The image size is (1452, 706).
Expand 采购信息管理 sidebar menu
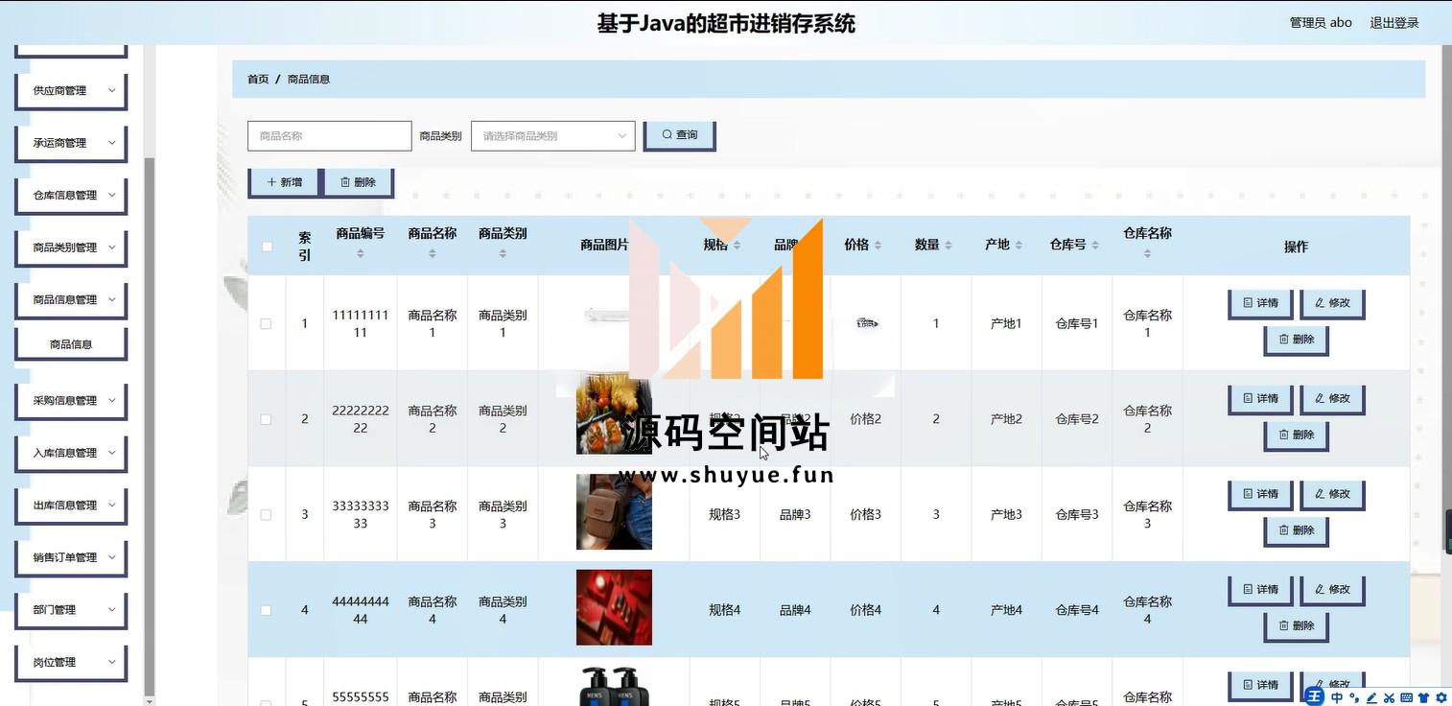(x=71, y=401)
